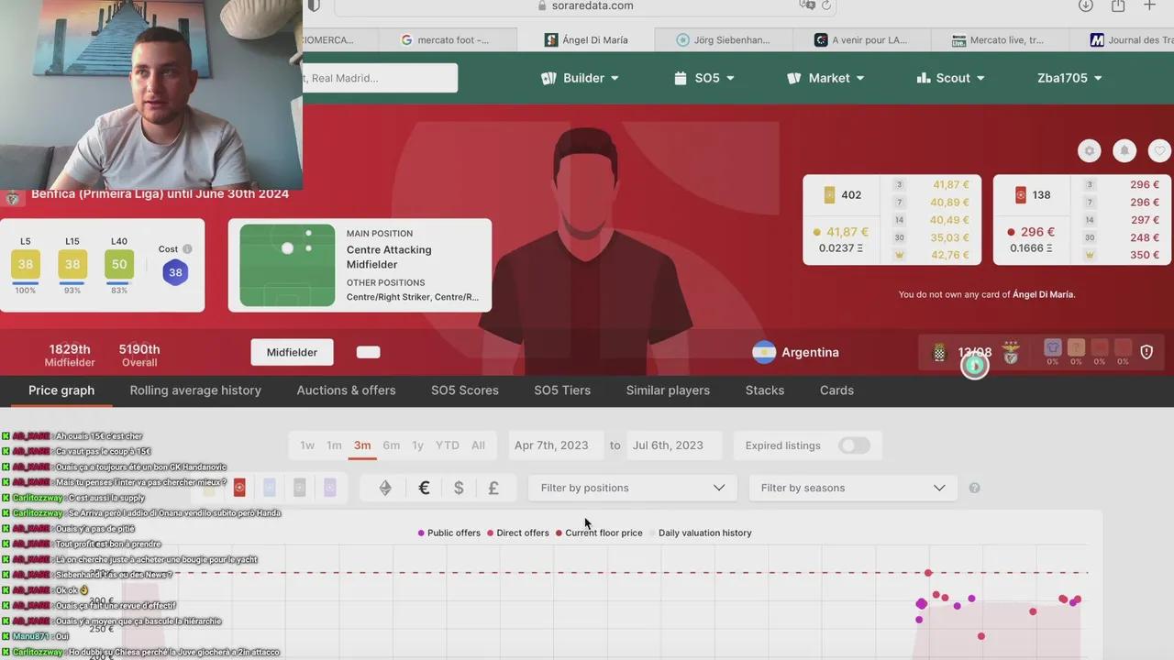Click the soraredata.com address bar
This screenshot has height=660, width=1174.
click(584, 5)
